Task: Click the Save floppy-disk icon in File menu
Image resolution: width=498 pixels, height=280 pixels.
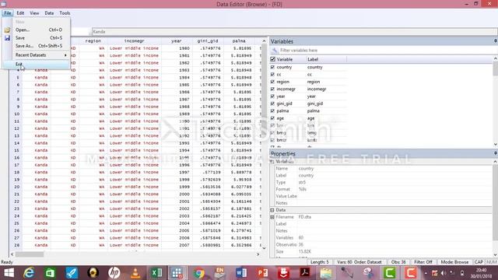Action: point(7,38)
